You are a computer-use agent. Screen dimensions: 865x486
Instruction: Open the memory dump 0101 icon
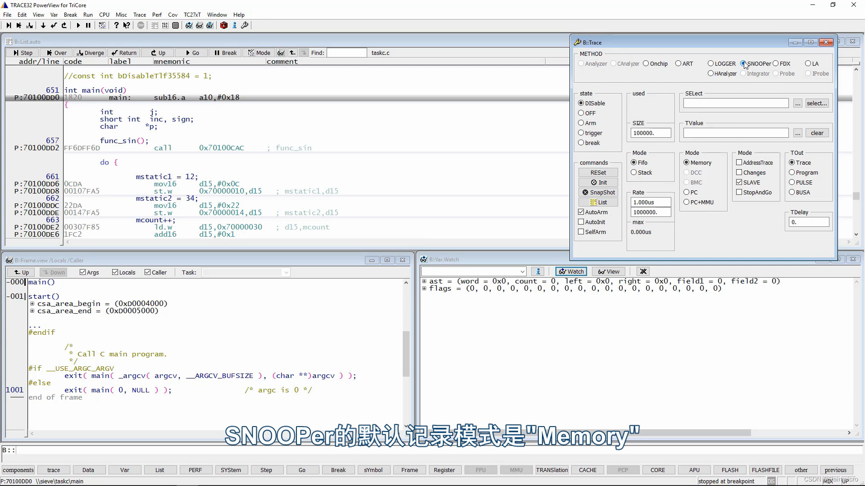(165, 26)
